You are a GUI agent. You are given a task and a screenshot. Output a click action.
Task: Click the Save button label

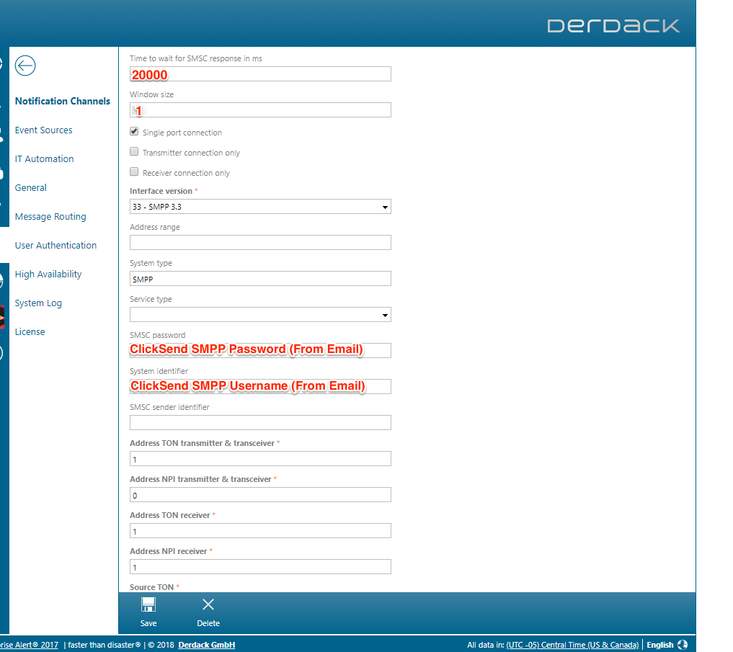click(148, 623)
